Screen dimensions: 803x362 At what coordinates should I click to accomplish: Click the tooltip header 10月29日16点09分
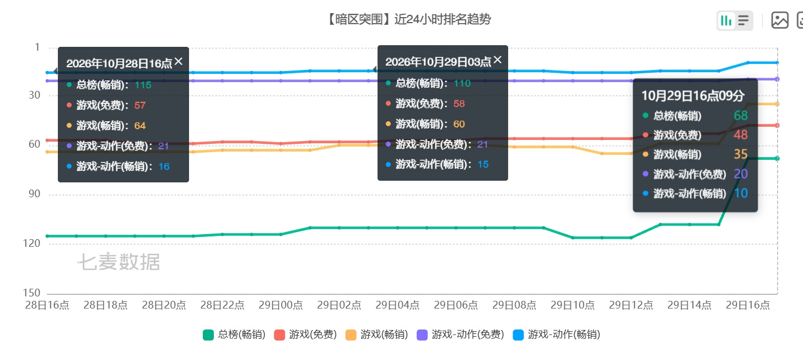click(x=693, y=95)
